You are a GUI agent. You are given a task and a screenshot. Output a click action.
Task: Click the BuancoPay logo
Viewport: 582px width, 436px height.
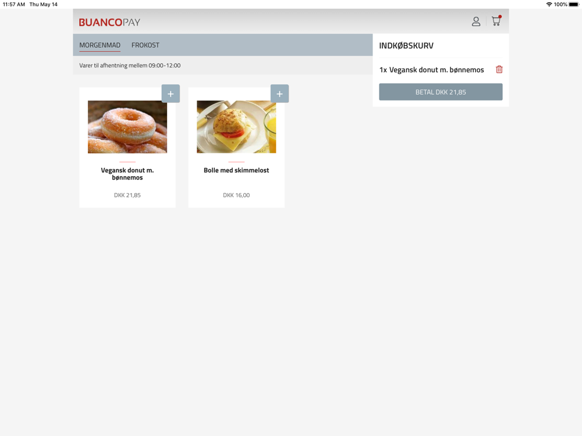point(109,22)
